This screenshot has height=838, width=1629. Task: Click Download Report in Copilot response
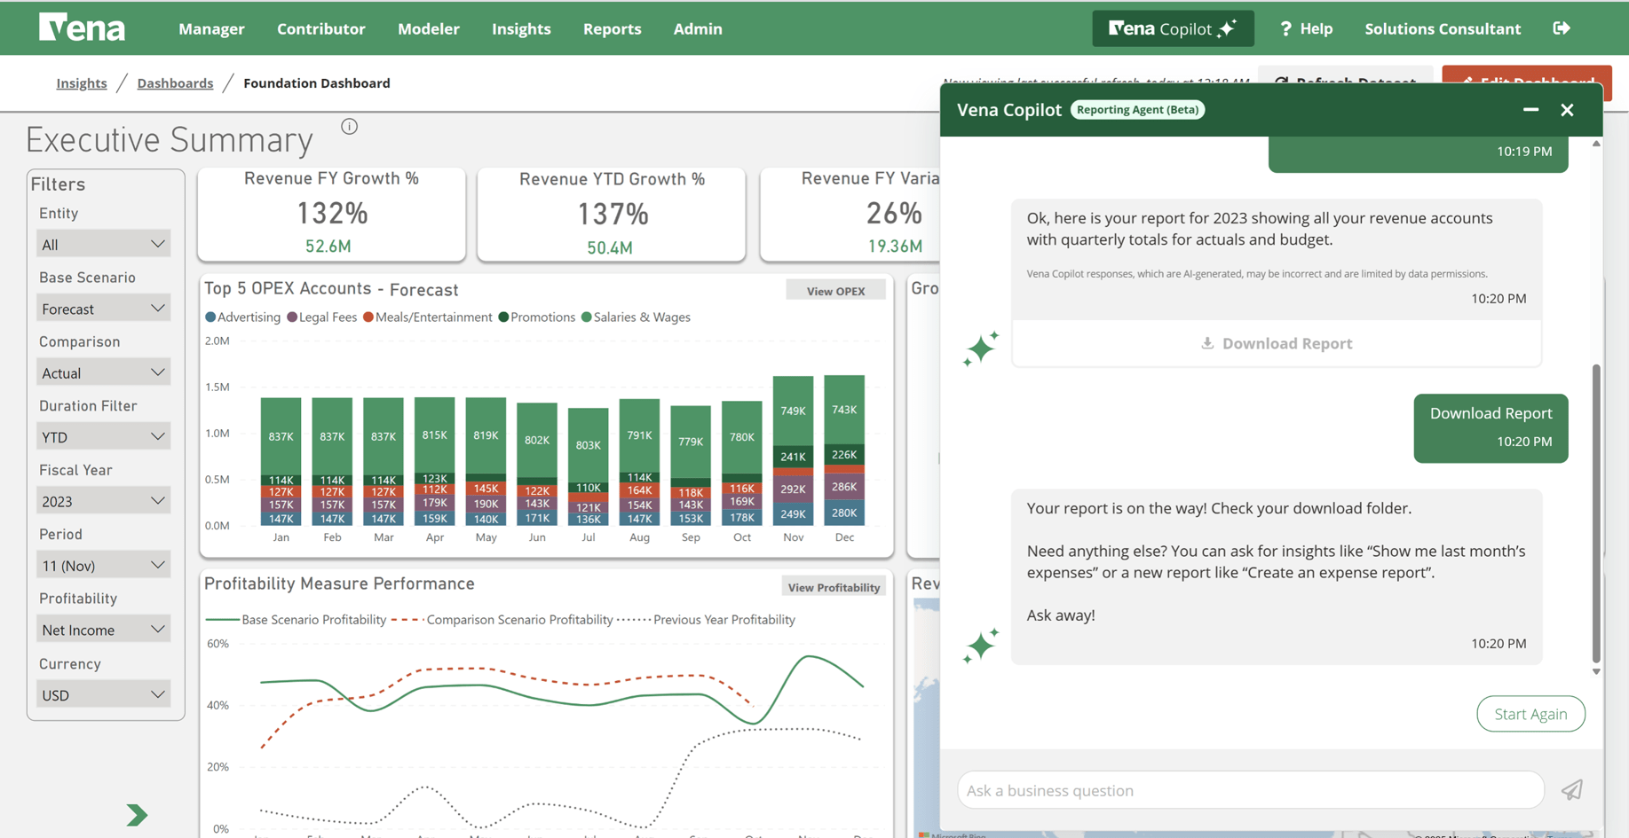point(1277,343)
